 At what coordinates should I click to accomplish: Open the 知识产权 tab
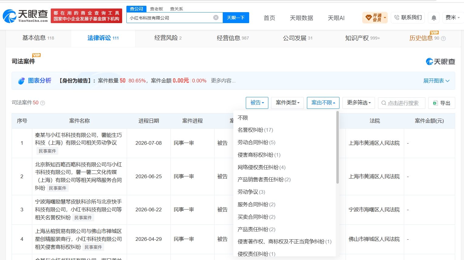pos(363,38)
